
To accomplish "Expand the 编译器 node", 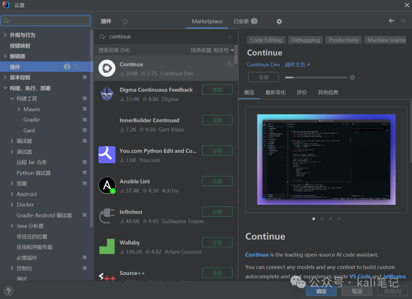I will coord(12,141).
